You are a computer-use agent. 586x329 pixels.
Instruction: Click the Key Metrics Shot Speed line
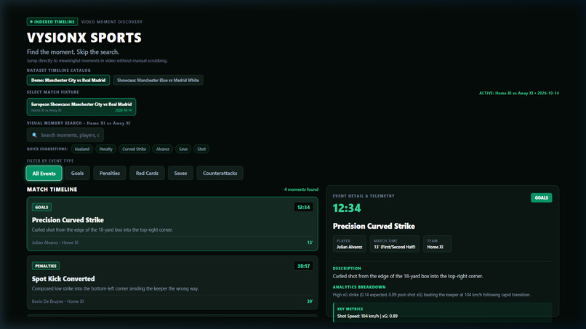[x=367, y=317]
